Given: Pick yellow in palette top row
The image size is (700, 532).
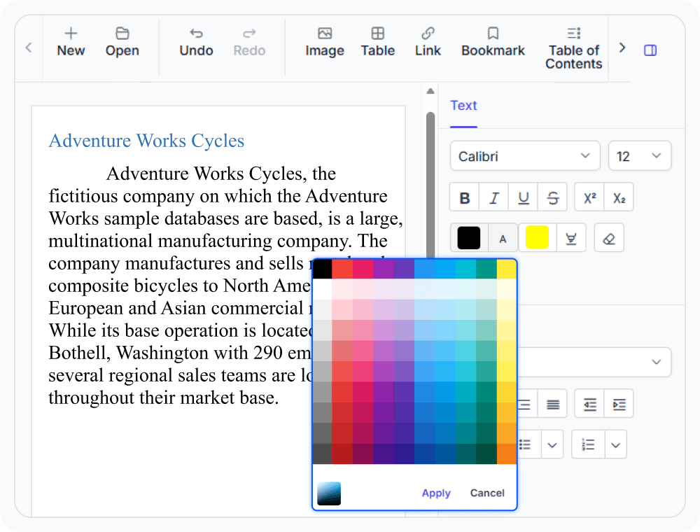Looking at the screenshot, I should [x=507, y=269].
